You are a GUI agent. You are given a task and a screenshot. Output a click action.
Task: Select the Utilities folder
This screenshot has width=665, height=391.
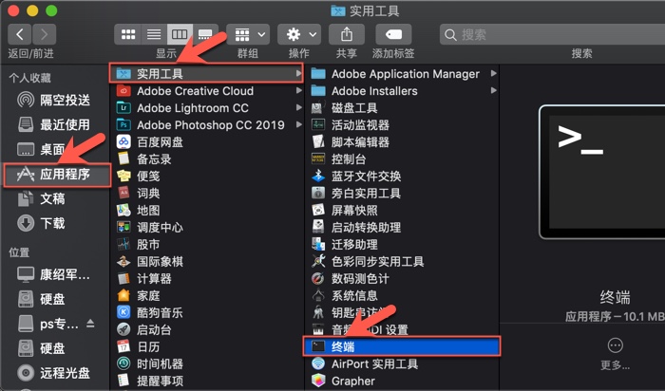point(160,74)
